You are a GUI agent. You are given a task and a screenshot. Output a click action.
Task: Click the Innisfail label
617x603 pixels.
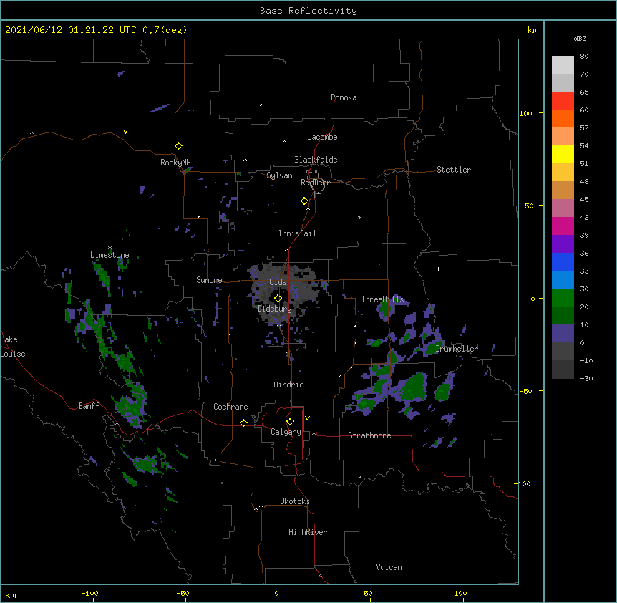pyautogui.click(x=297, y=233)
